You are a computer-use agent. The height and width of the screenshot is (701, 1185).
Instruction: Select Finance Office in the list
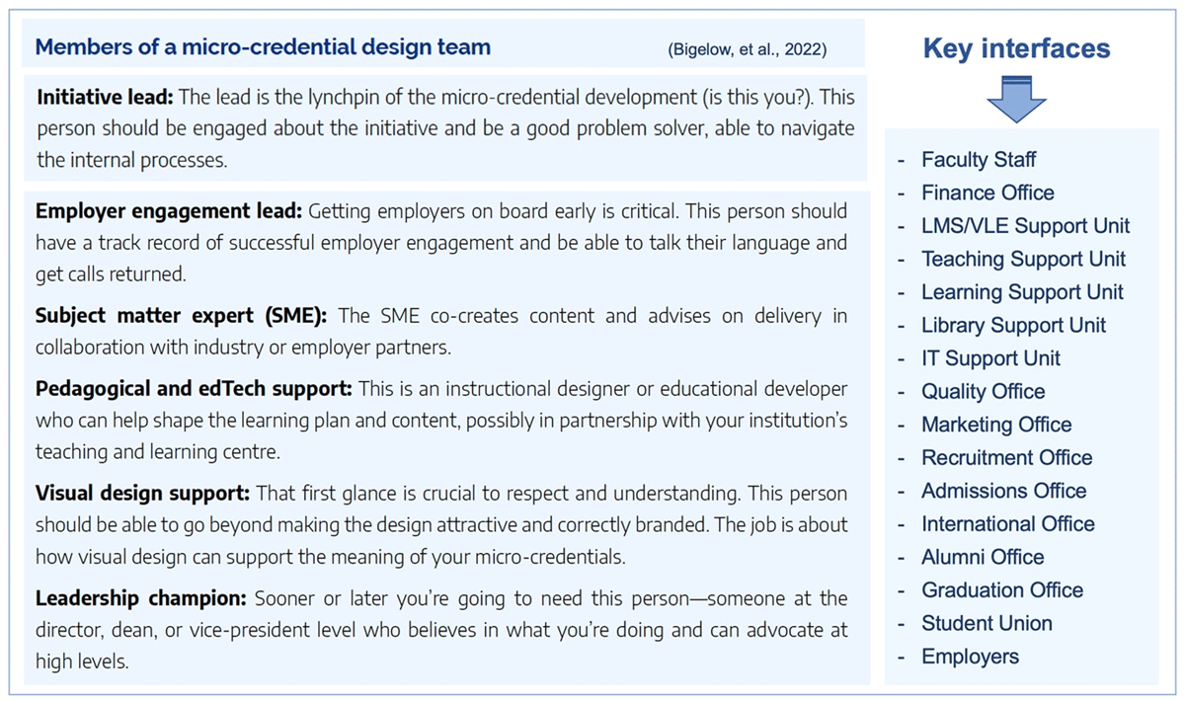pyautogui.click(x=987, y=193)
